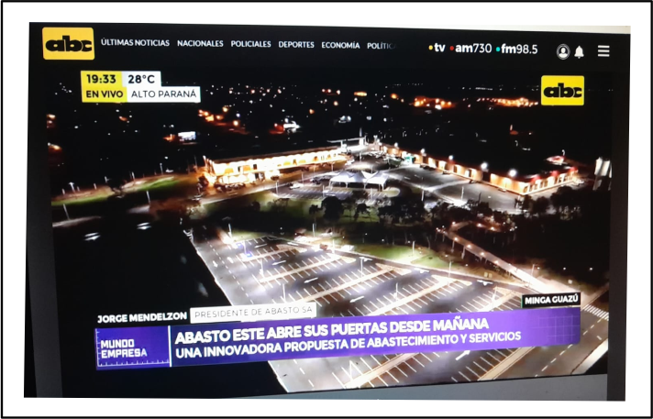
Task: Click the JORGE MENDELZON name caption
Action: click(x=142, y=317)
